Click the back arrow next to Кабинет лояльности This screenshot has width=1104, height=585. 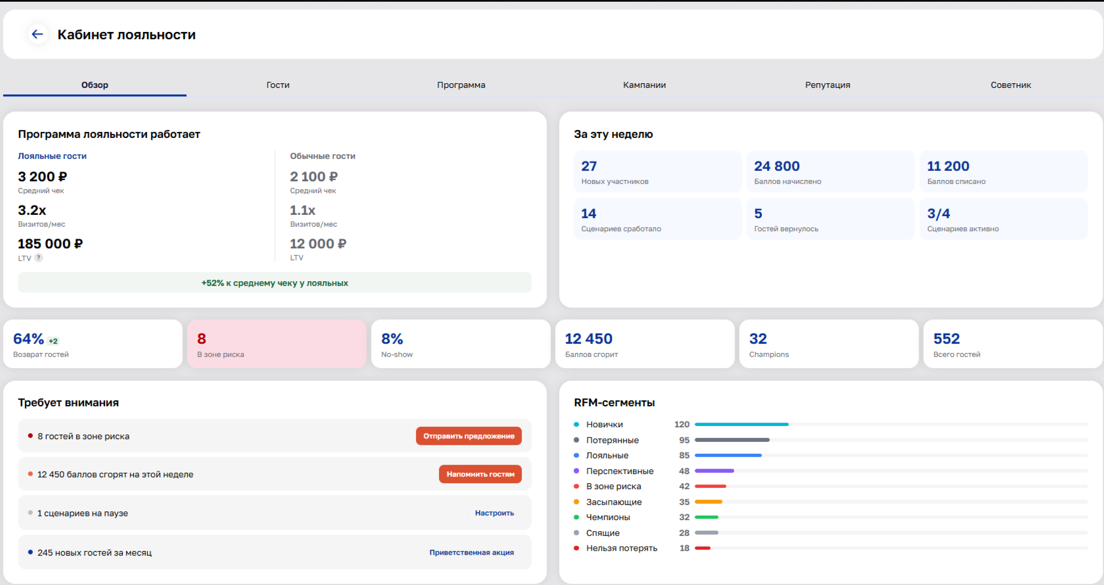tap(38, 34)
